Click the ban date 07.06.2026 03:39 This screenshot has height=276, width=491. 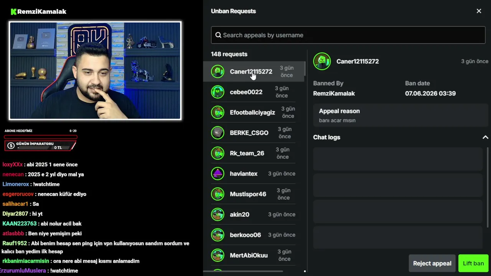pyautogui.click(x=430, y=94)
